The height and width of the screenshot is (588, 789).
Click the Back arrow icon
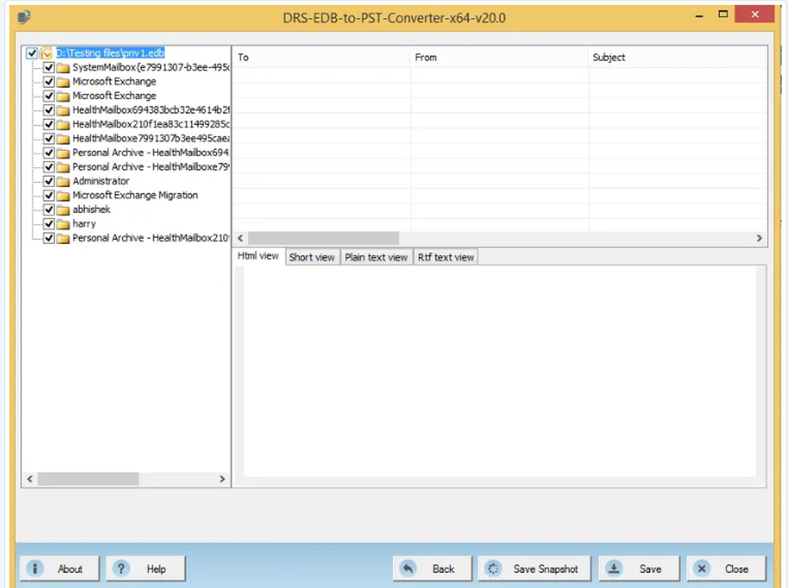click(x=408, y=568)
